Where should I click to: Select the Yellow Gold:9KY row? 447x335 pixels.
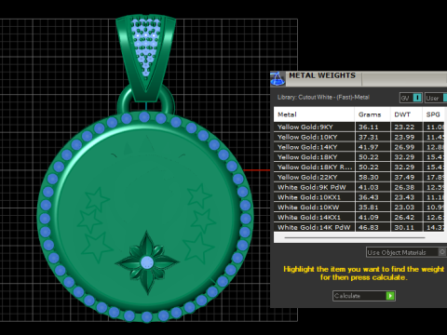(360, 127)
